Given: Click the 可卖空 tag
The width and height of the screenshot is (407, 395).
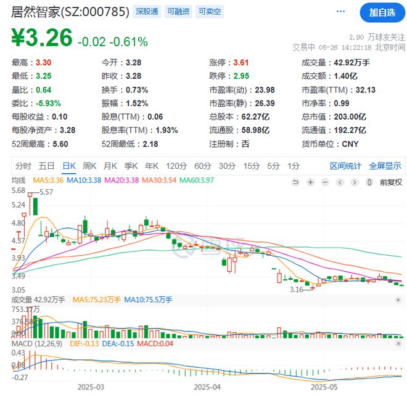Looking at the screenshot, I should [x=210, y=12].
